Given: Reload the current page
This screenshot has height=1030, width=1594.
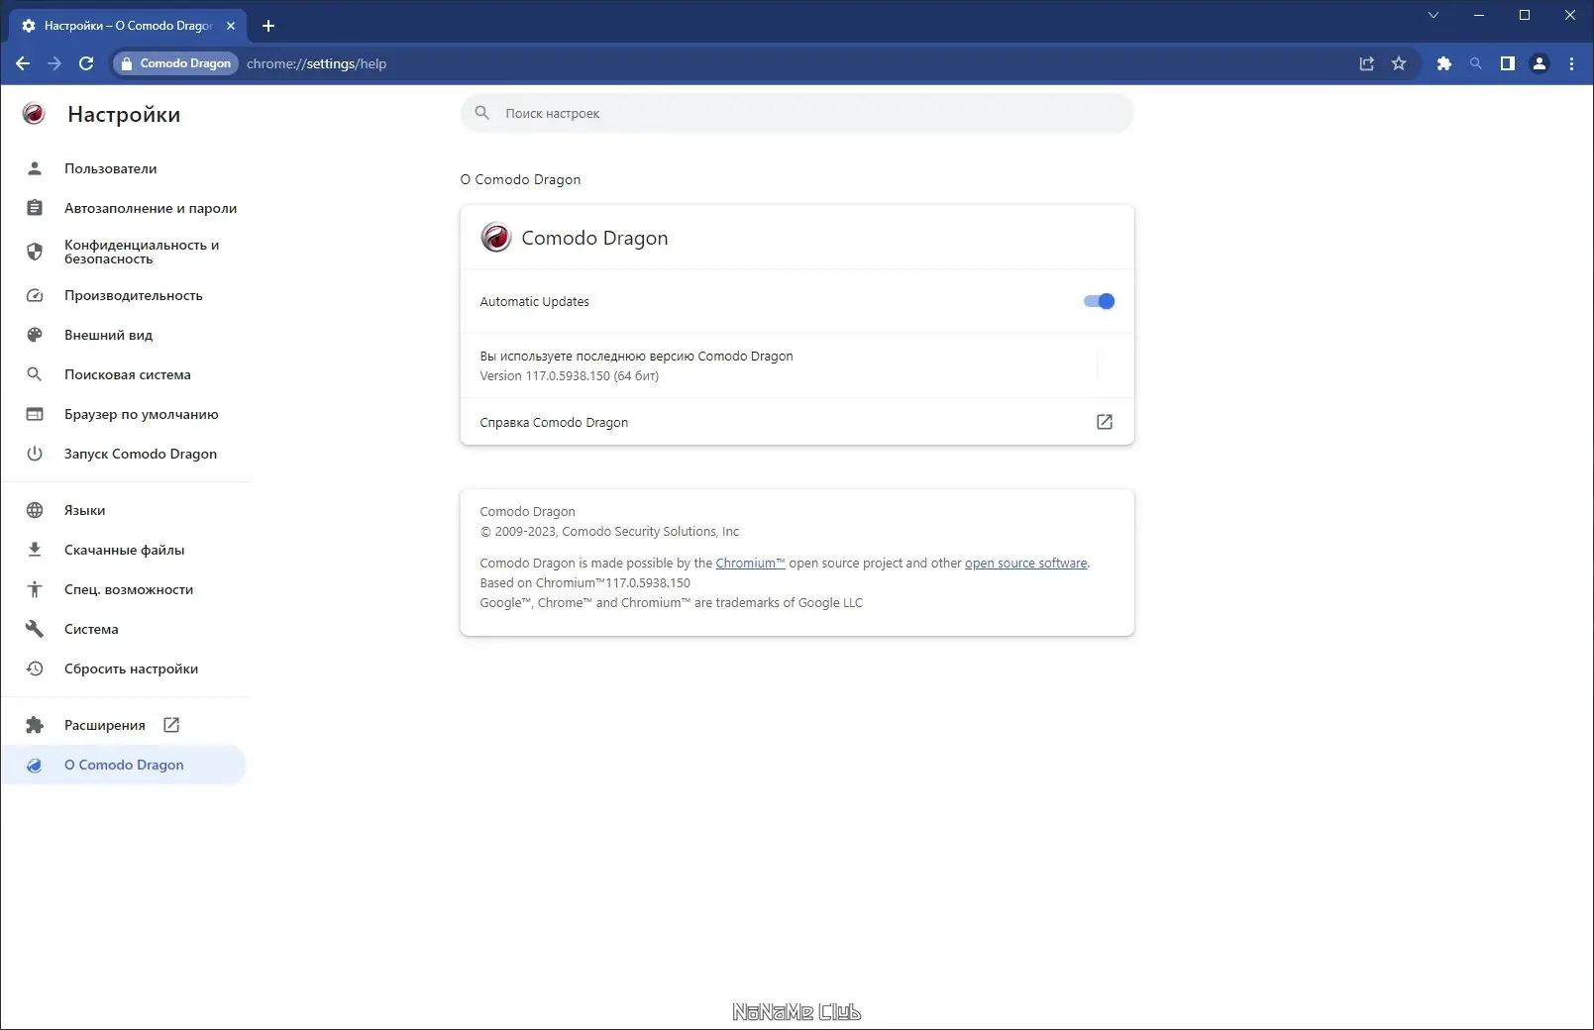Looking at the screenshot, I should [86, 63].
